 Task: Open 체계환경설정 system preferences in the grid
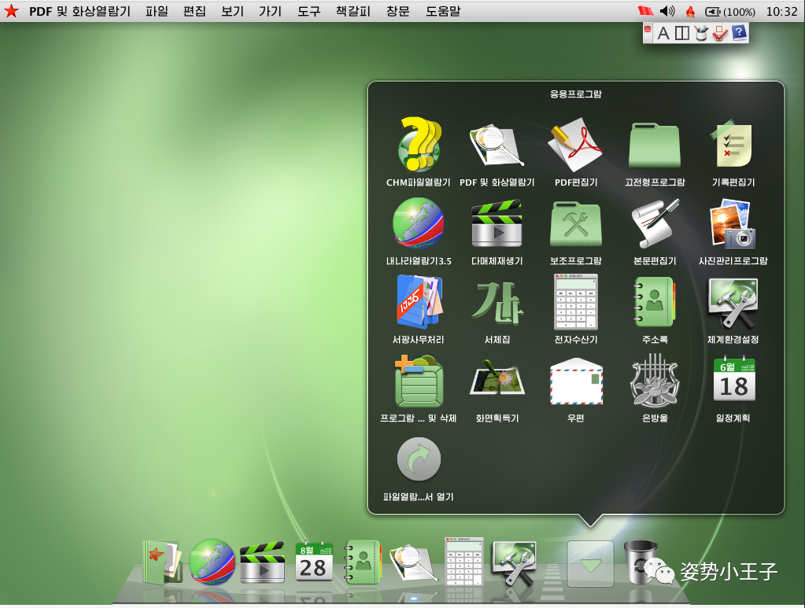733,303
